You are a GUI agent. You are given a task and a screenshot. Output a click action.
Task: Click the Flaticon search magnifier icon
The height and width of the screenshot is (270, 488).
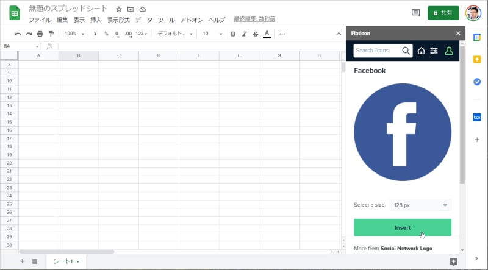click(x=406, y=51)
